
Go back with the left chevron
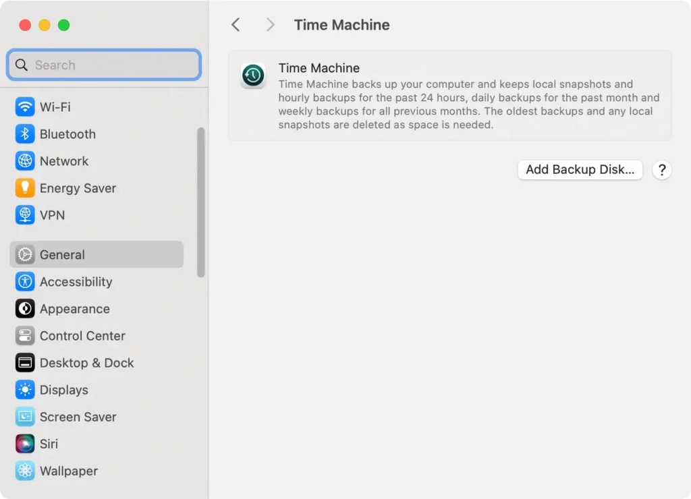(x=236, y=25)
